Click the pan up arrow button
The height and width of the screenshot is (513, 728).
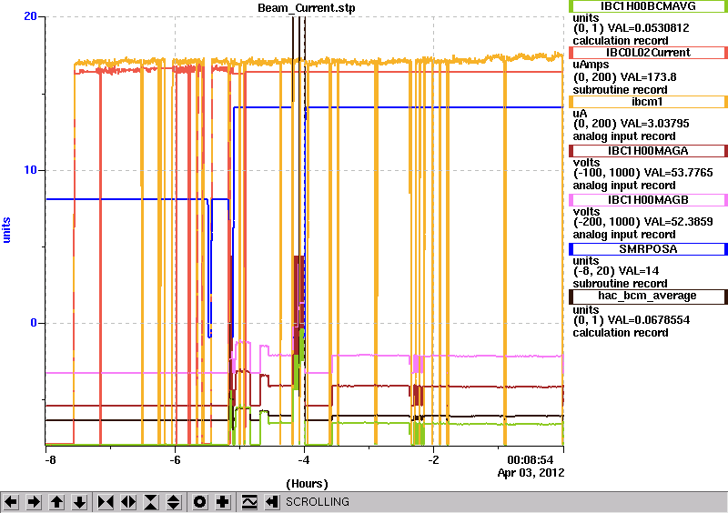coord(56,502)
